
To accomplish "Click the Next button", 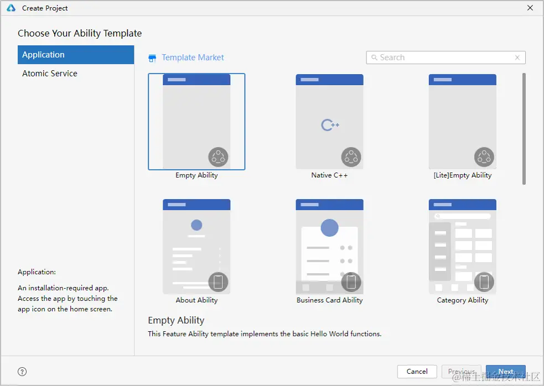I will coord(505,372).
